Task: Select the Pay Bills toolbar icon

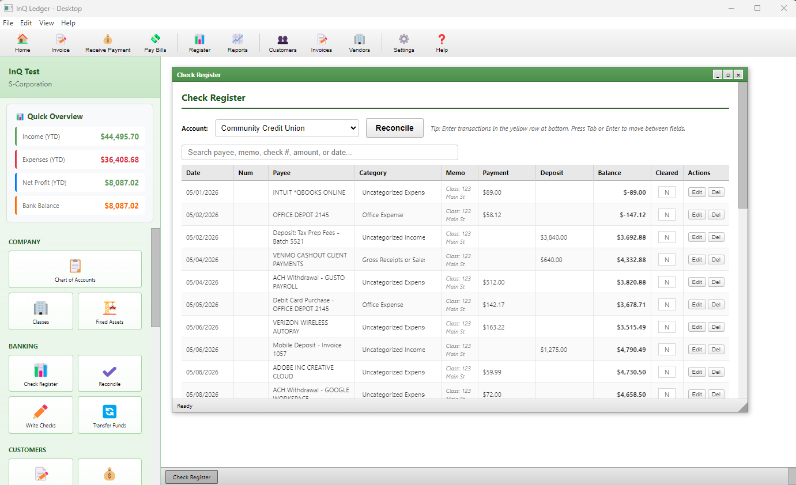Action: click(155, 43)
